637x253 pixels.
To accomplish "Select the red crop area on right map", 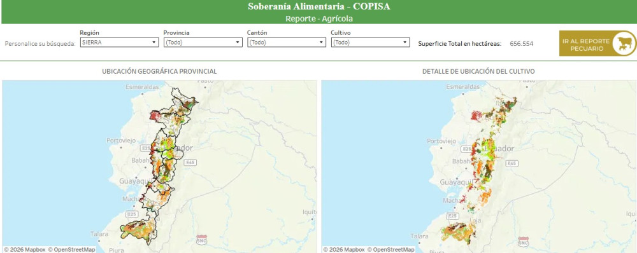I will [476, 116].
